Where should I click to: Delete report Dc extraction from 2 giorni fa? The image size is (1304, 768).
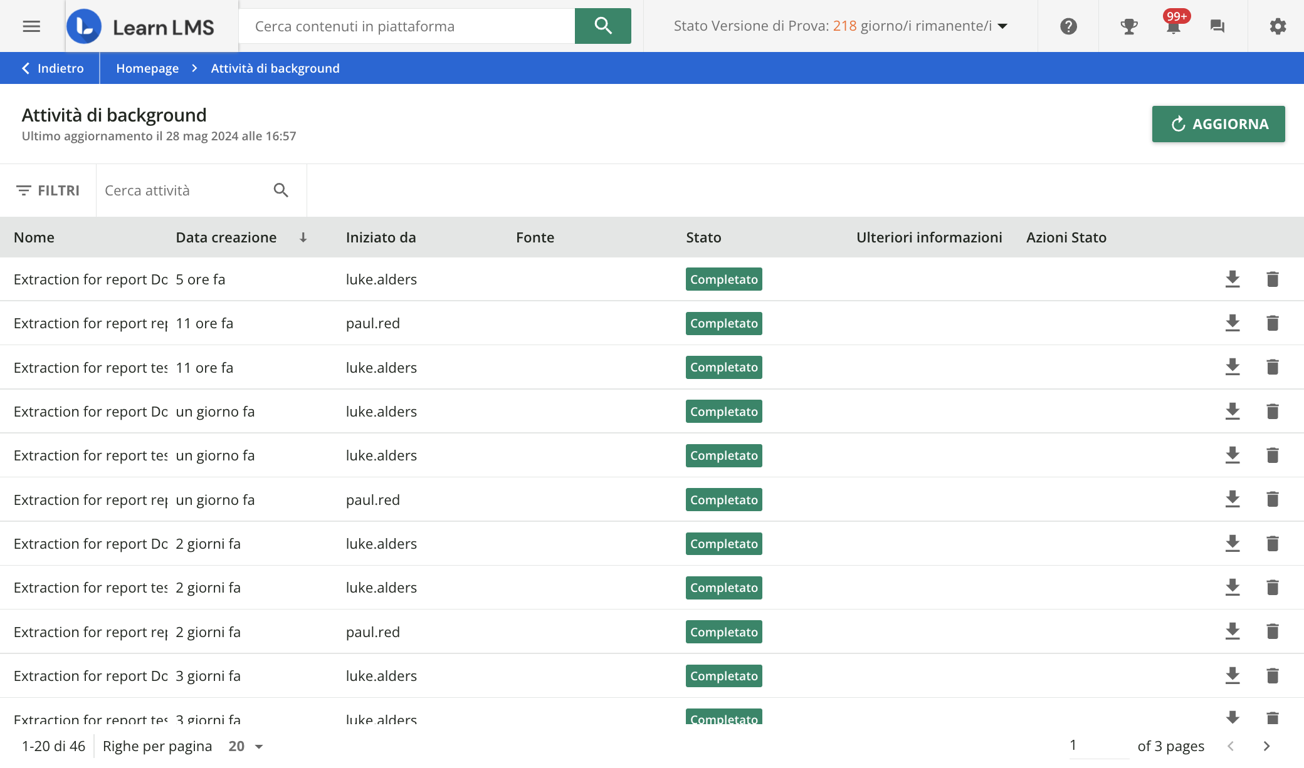click(1273, 544)
